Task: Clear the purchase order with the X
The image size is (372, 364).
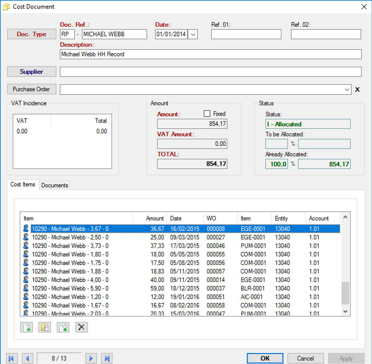Action: 357,90
